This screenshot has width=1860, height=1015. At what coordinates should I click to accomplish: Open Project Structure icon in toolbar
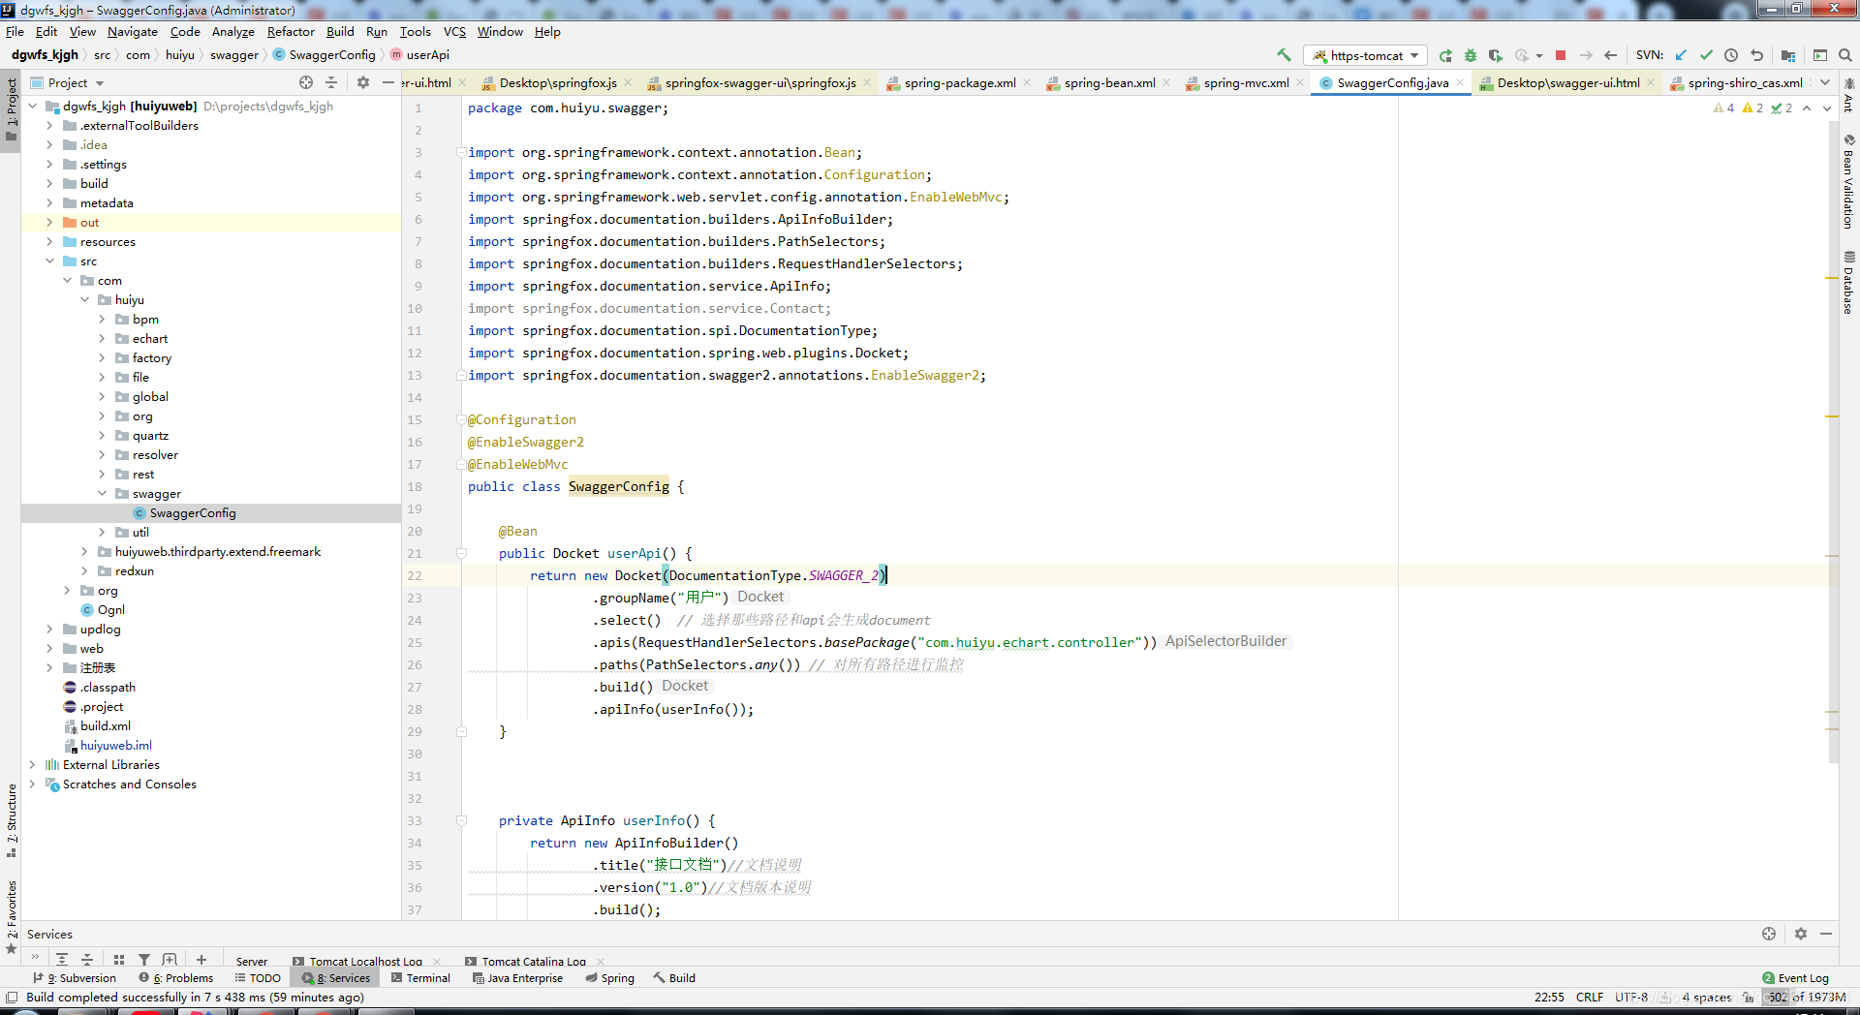[1788, 55]
